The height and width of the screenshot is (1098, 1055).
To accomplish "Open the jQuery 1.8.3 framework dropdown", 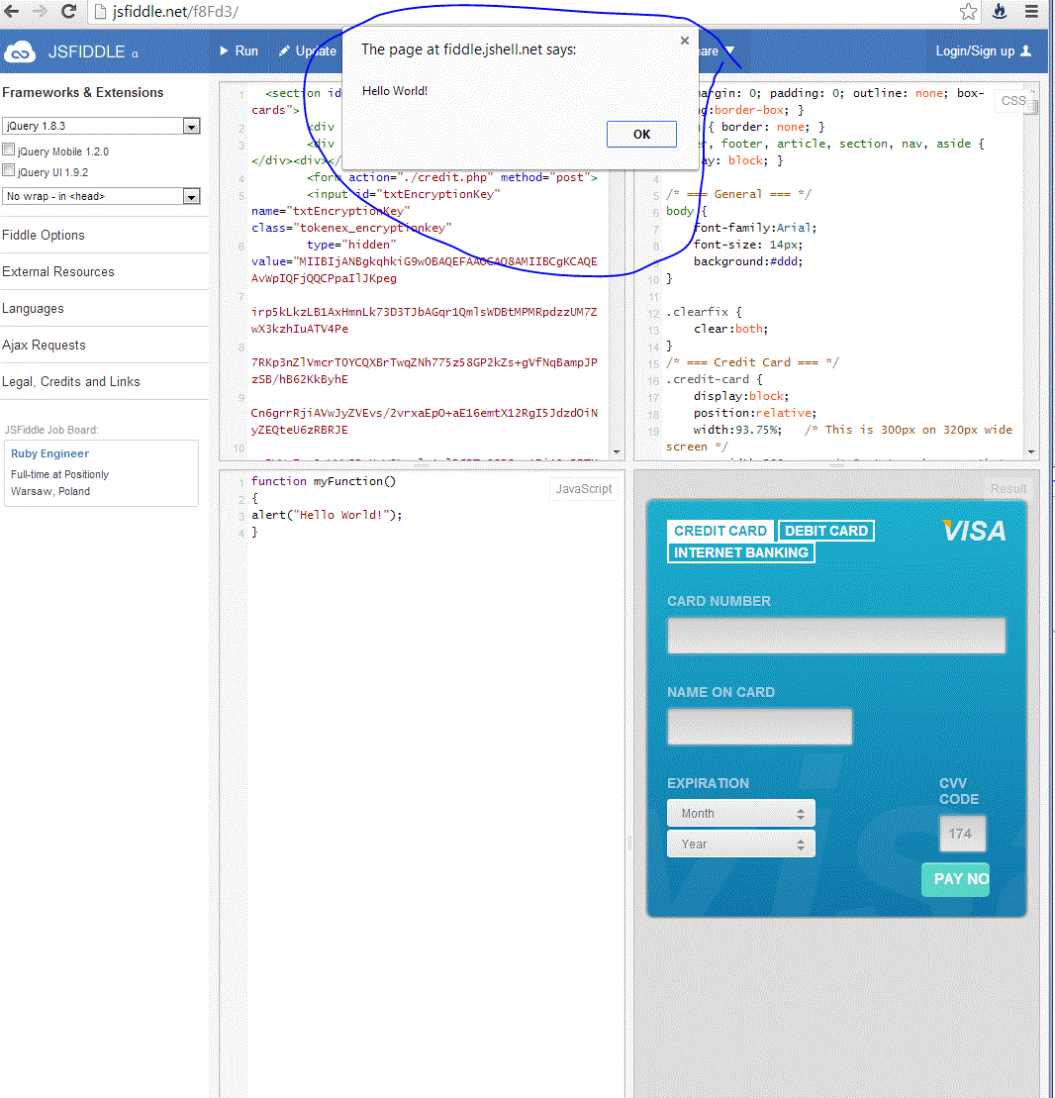I will 102,126.
